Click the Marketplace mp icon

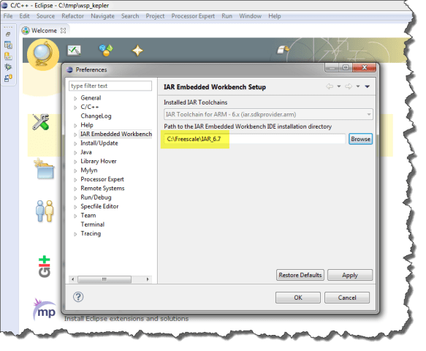click(45, 310)
